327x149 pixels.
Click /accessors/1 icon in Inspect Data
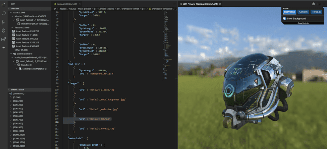coord(11,93)
